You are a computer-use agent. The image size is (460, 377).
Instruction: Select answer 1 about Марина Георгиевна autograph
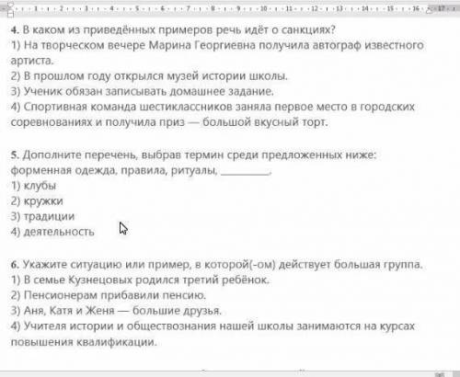(217, 45)
